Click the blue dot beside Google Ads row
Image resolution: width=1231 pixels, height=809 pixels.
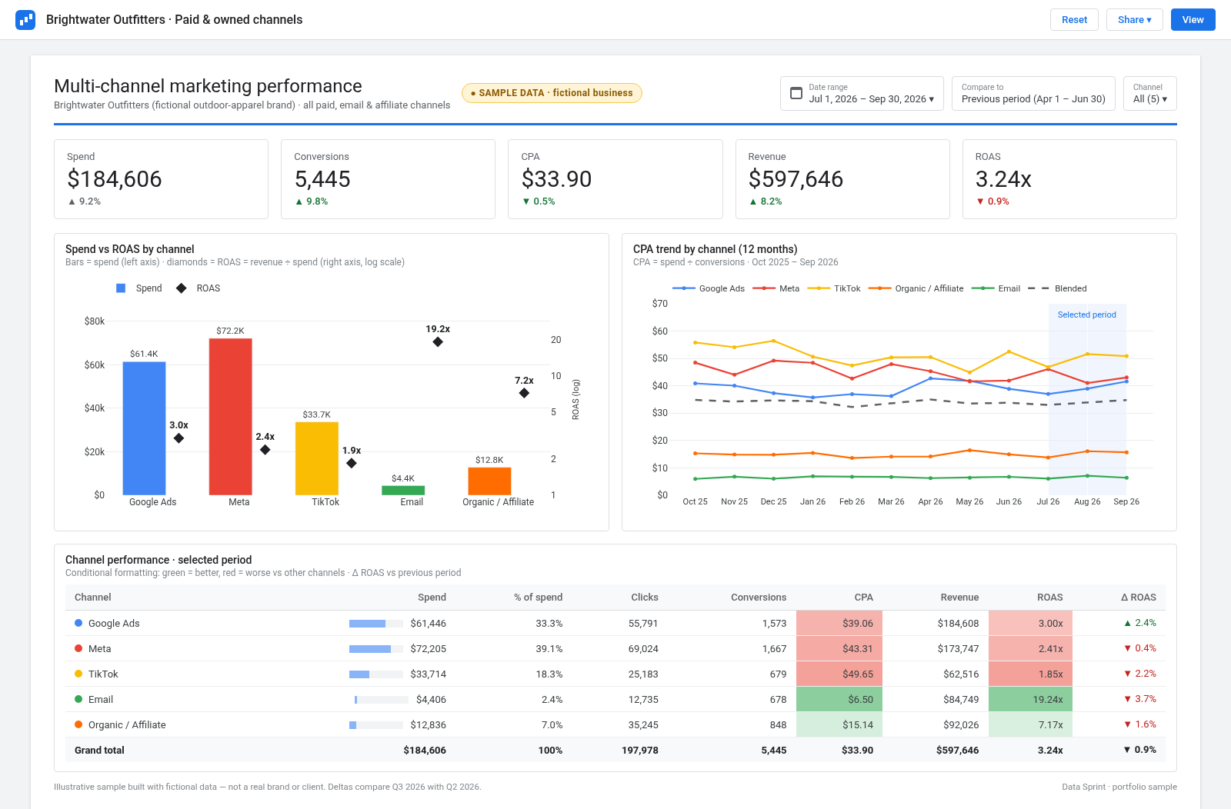[x=78, y=623]
